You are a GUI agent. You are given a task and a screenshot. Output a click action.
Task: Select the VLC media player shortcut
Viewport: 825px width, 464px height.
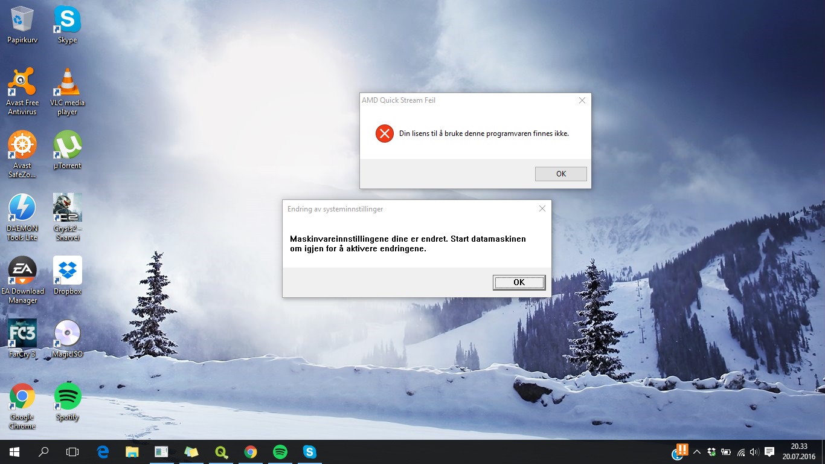(67, 91)
